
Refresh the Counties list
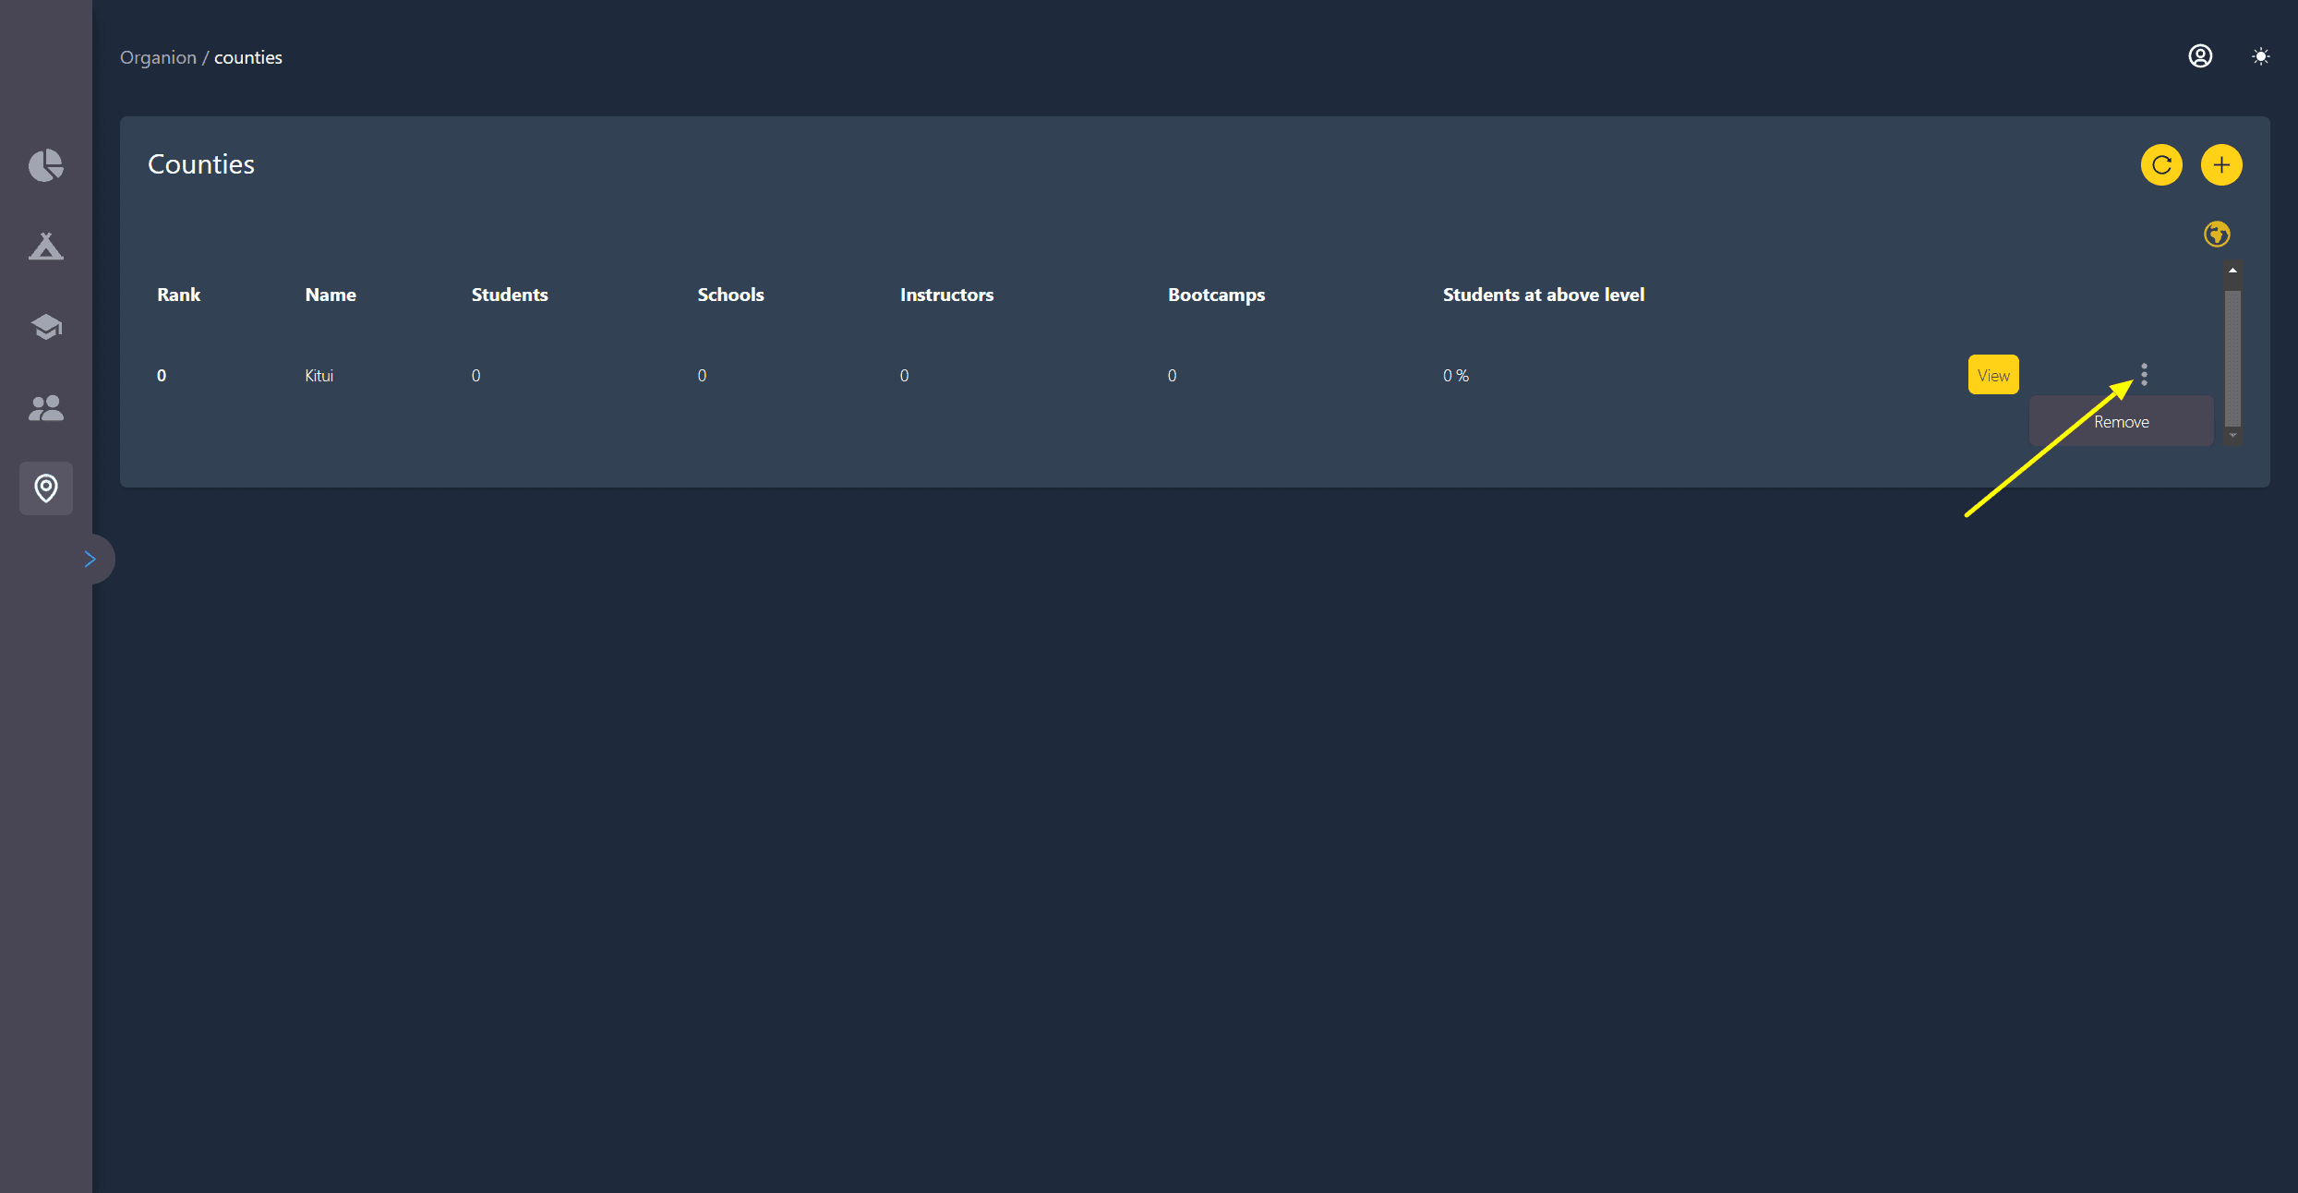[2160, 164]
